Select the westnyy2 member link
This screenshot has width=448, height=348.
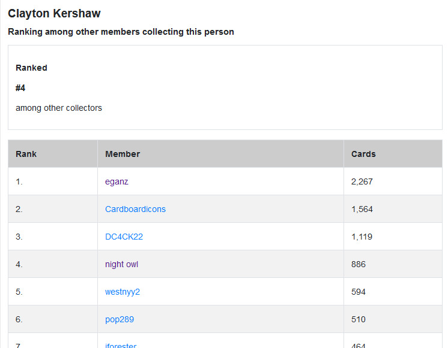(123, 292)
